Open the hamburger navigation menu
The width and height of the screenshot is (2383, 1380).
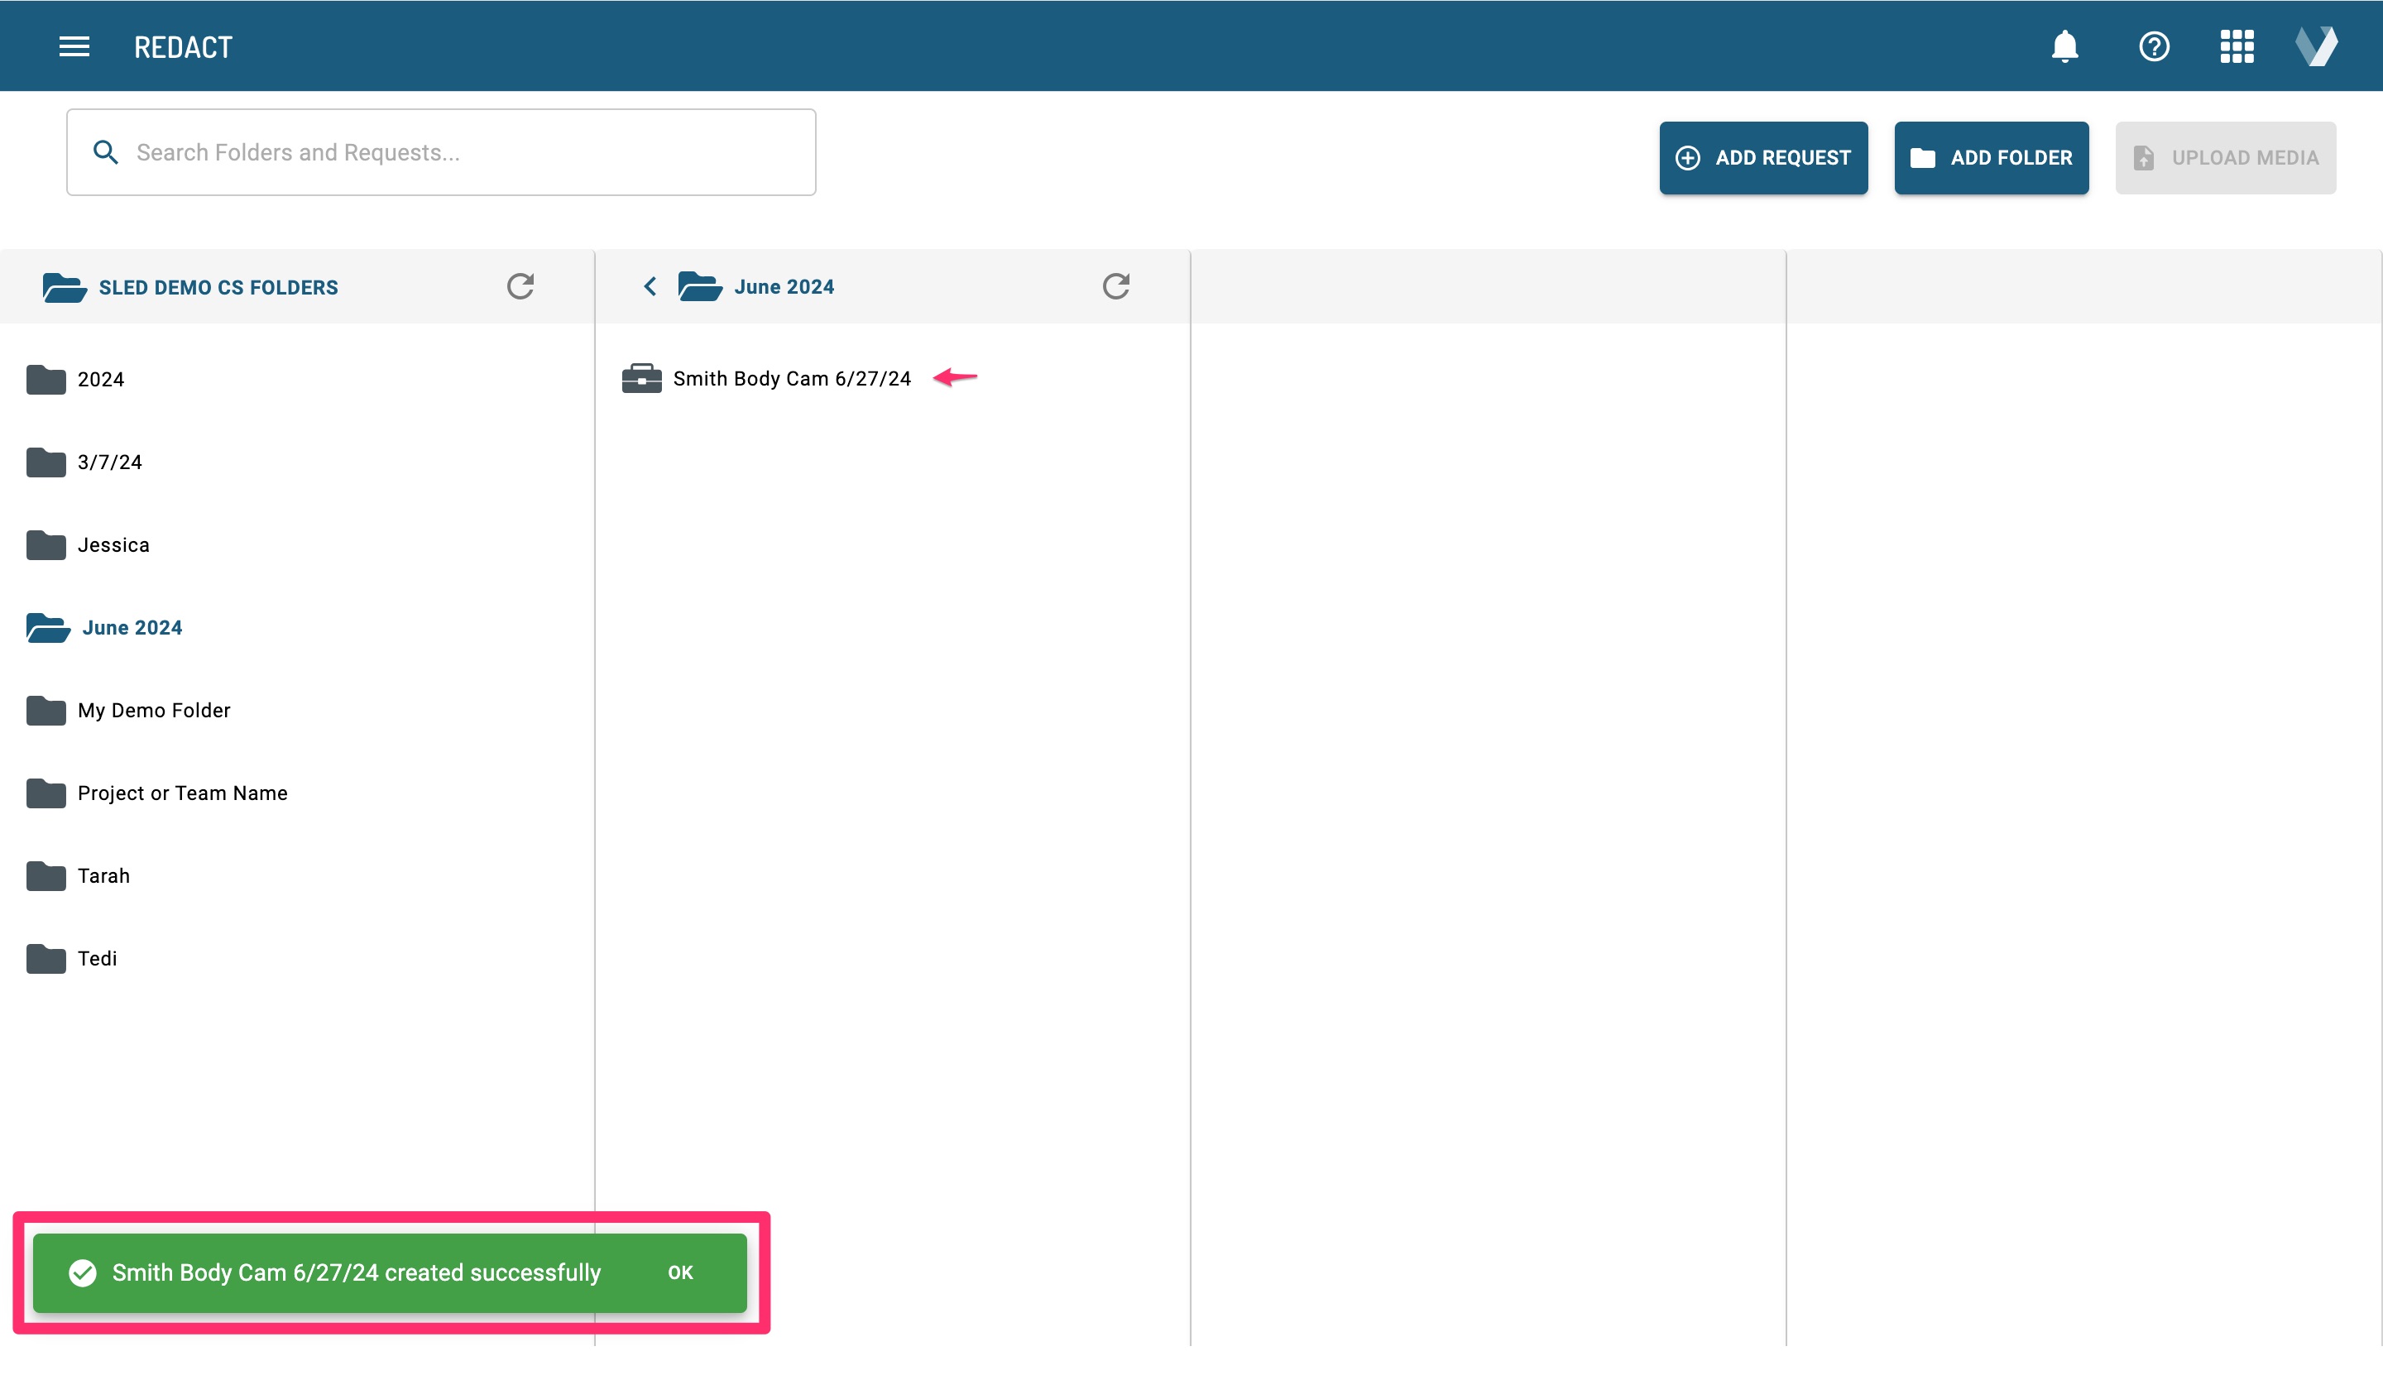click(x=74, y=46)
